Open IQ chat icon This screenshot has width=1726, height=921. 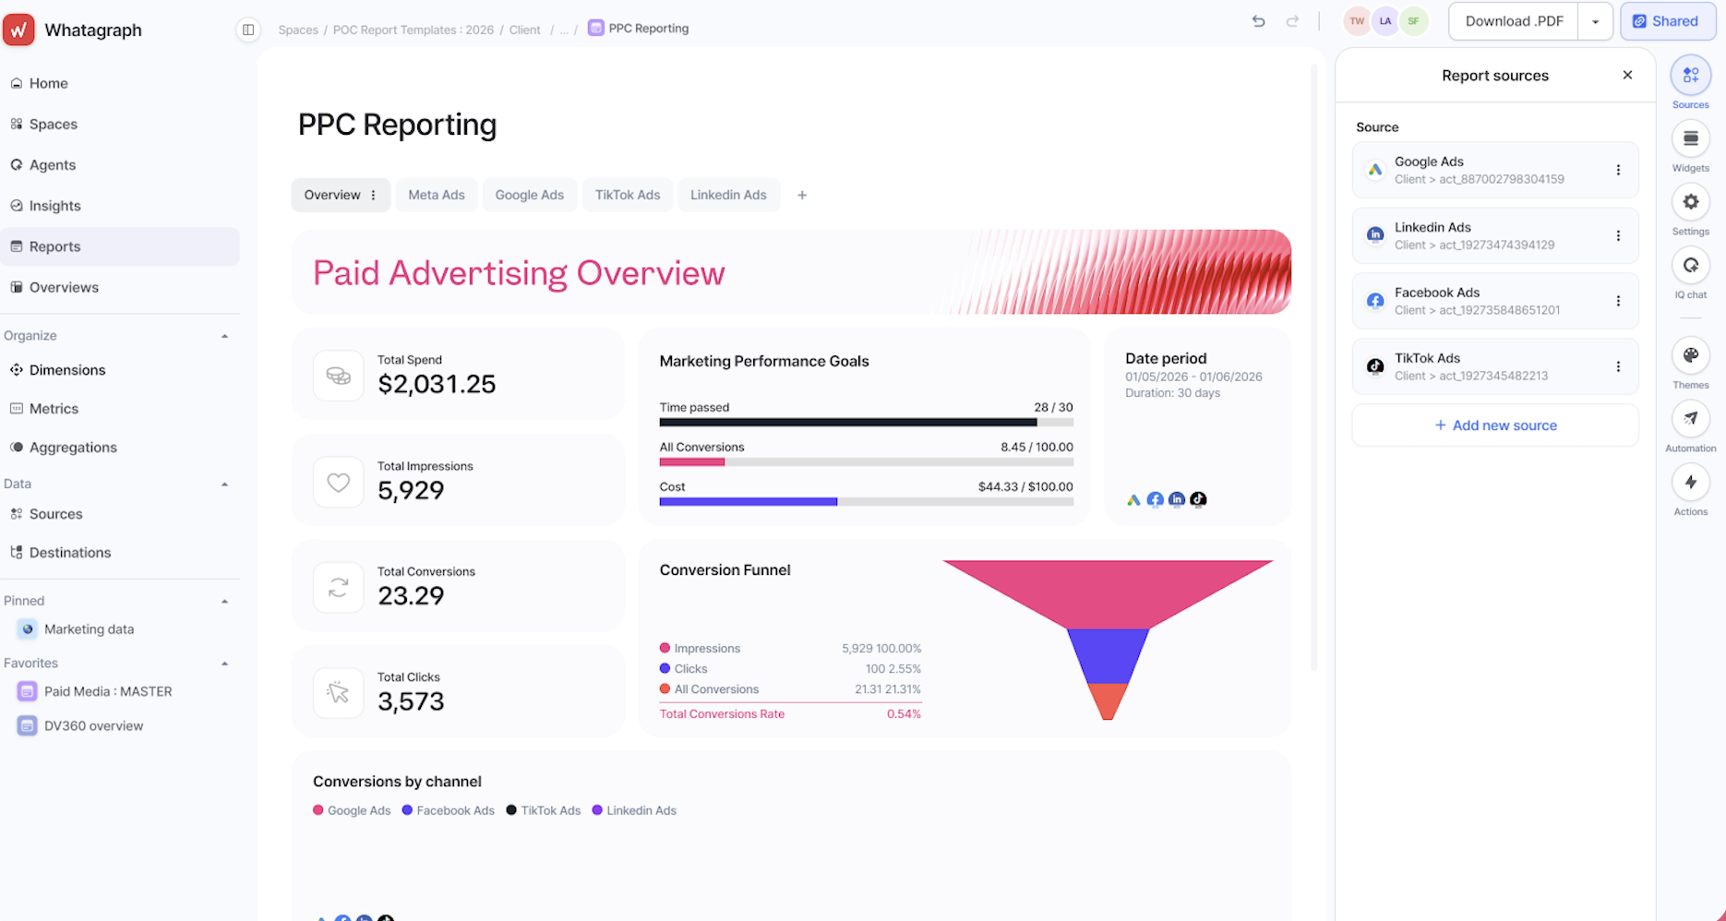(x=1691, y=265)
